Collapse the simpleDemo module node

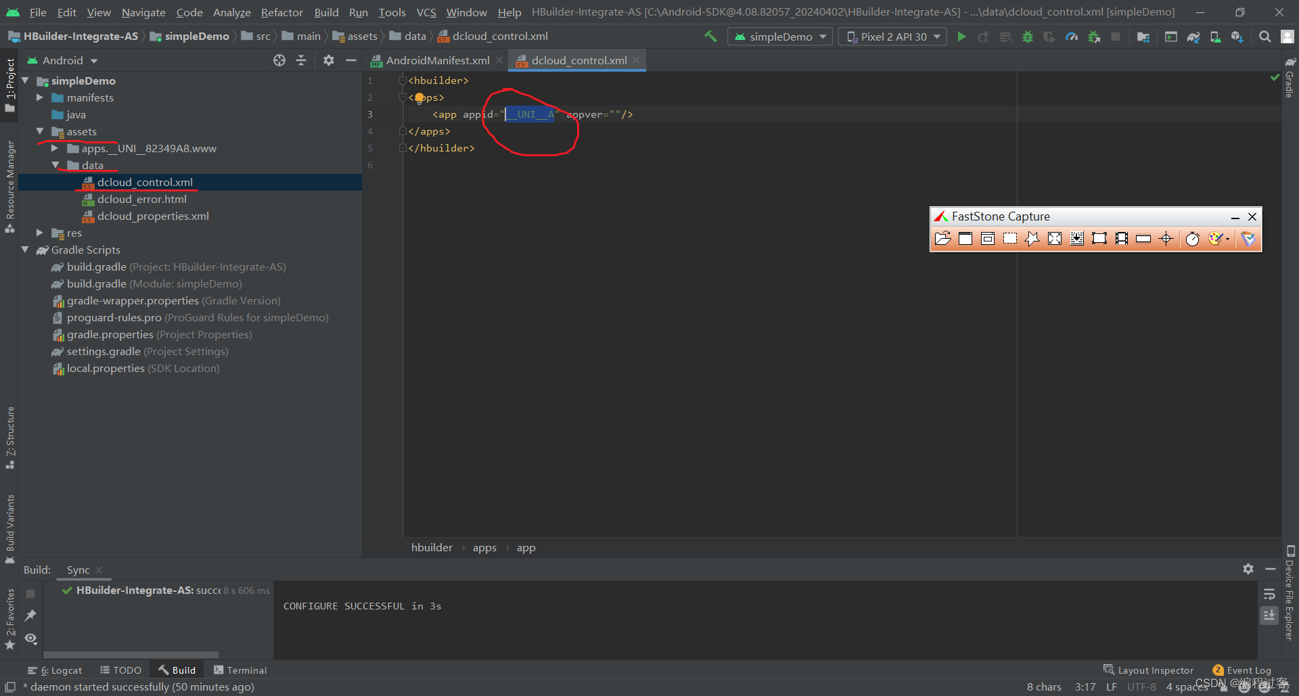point(26,80)
